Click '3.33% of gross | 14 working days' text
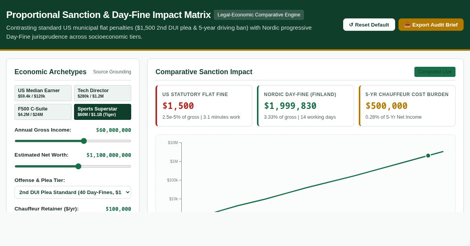This screenshot has height=246, width=470. [300, 117]
